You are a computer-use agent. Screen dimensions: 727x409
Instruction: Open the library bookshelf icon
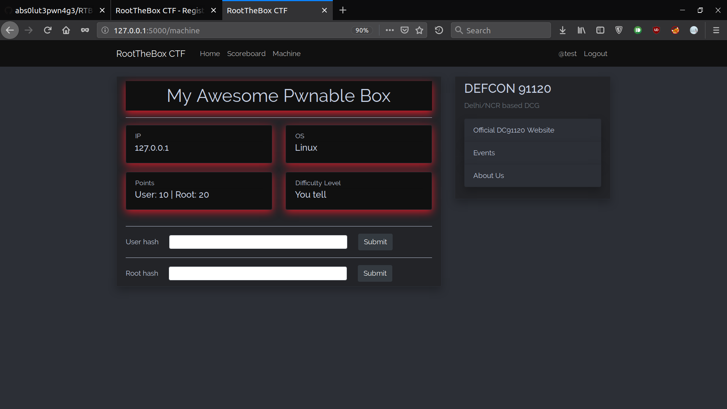coord(581,30)
